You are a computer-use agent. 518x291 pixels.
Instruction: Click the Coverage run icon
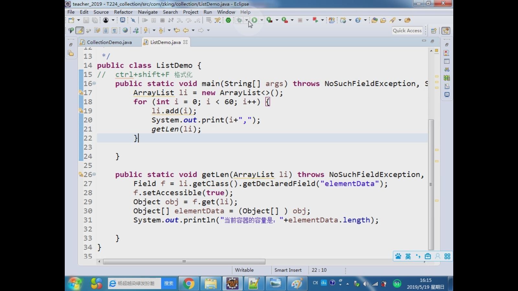(x=269, y=20)
